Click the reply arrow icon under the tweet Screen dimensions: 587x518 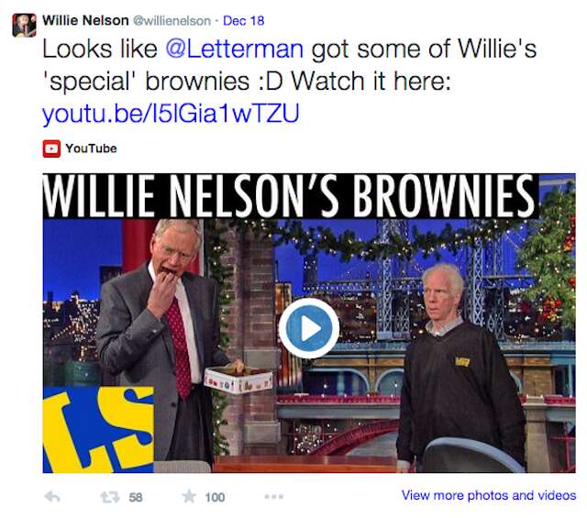pos(52,497)
